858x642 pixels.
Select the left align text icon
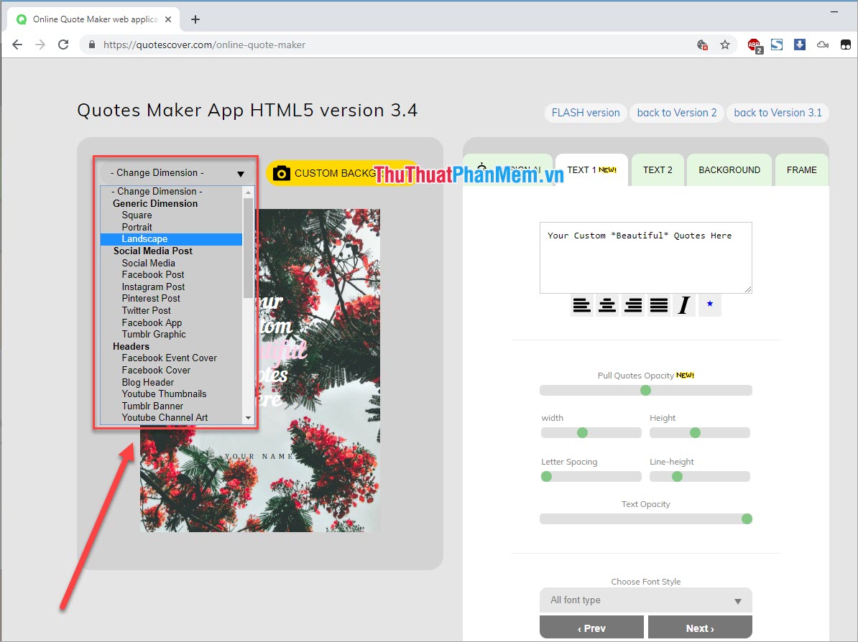(x=581, y=304)
